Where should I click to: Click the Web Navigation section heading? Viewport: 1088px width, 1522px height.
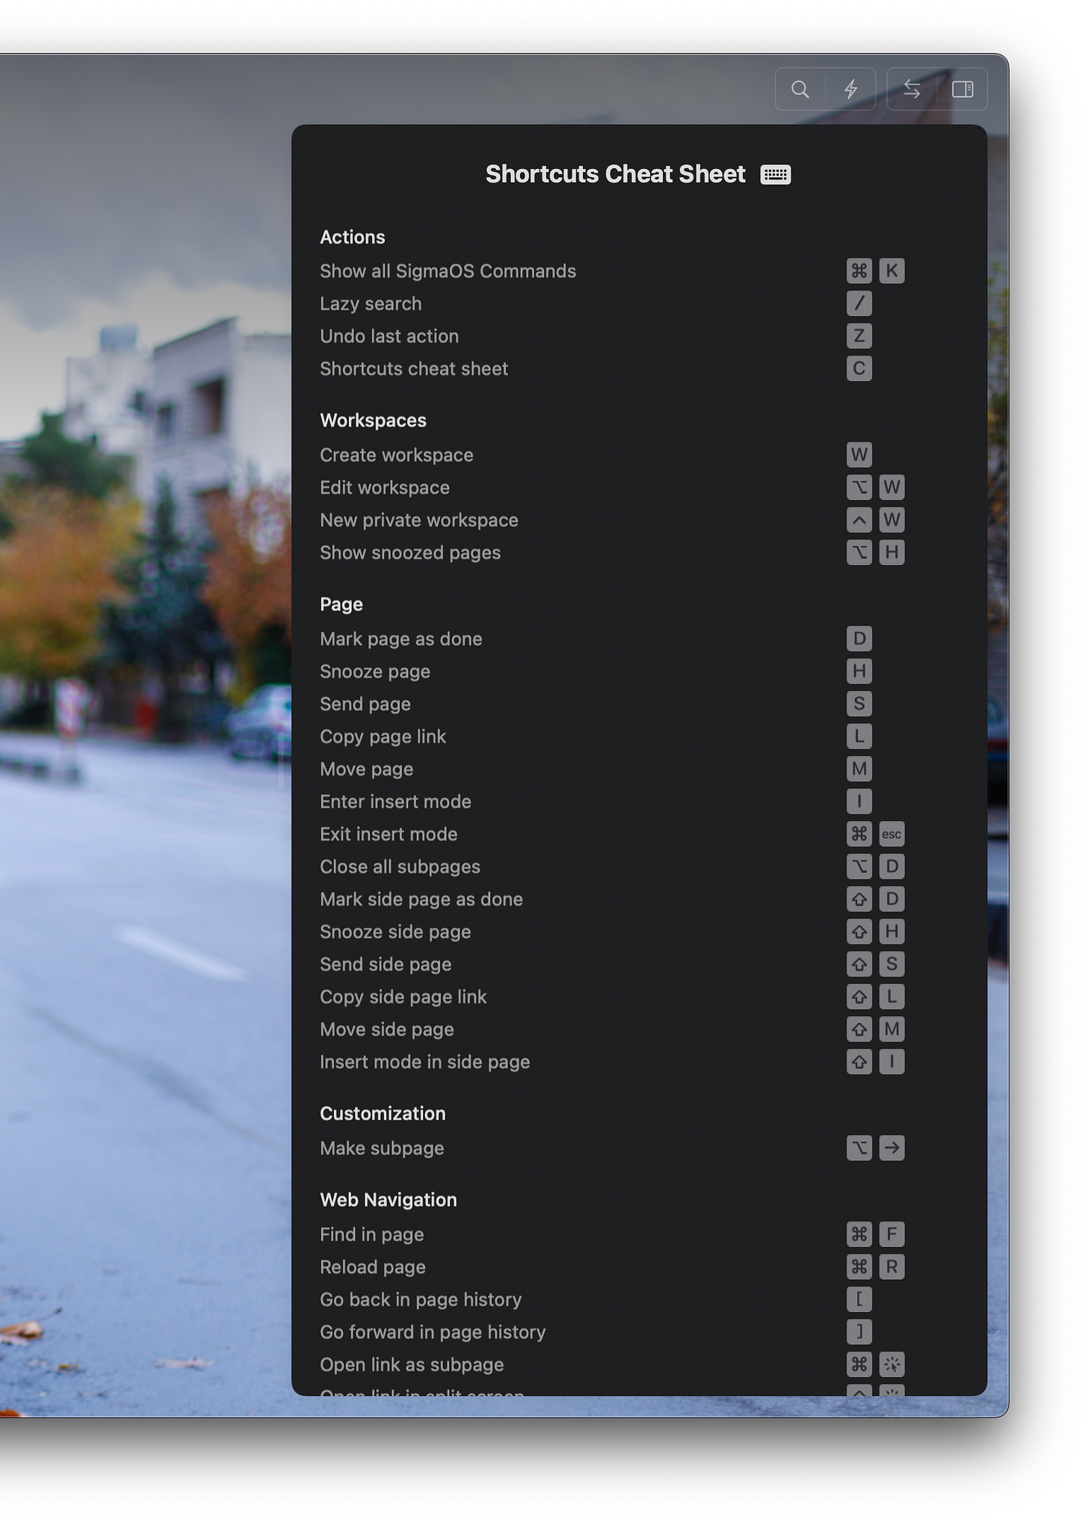(389, 1200)
